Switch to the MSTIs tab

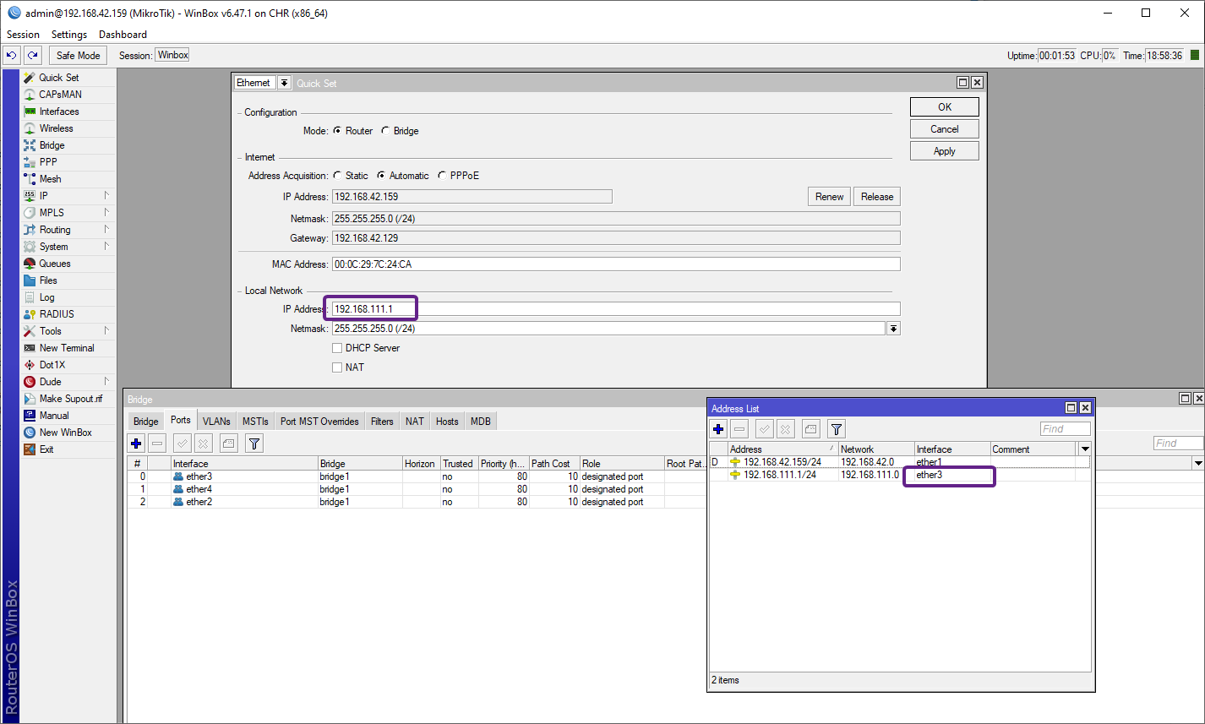click(x=255, y=421)
